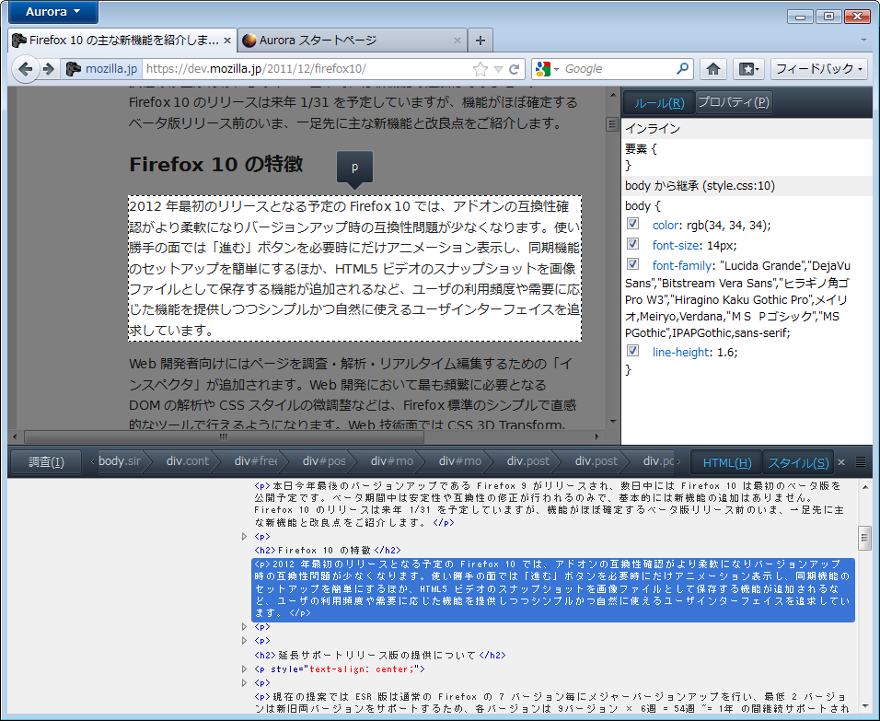Click the page's horizontal scrollbar thumb
This screenshot has height=721, width=880.
pyautogui.click(x=224, y=436)
